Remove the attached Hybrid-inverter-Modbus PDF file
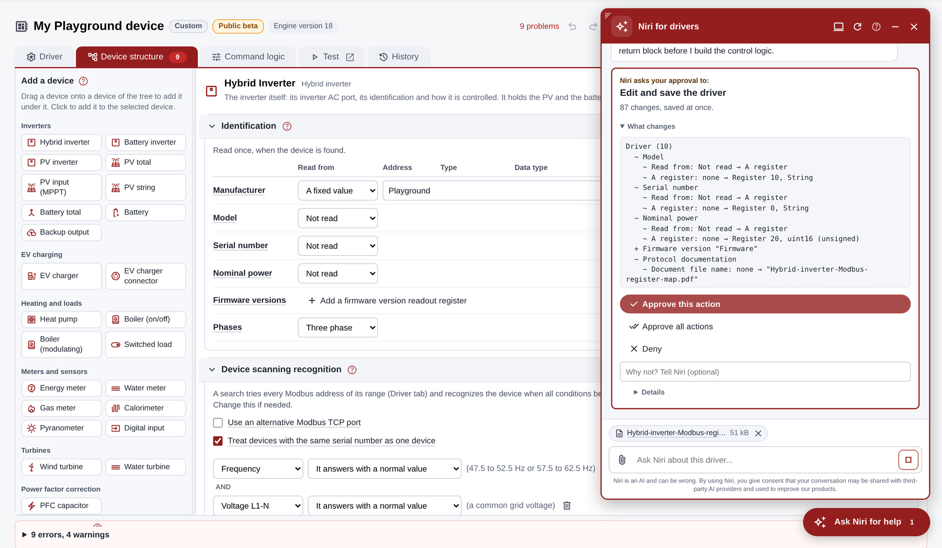942x548 pixels. coord(758,433)
